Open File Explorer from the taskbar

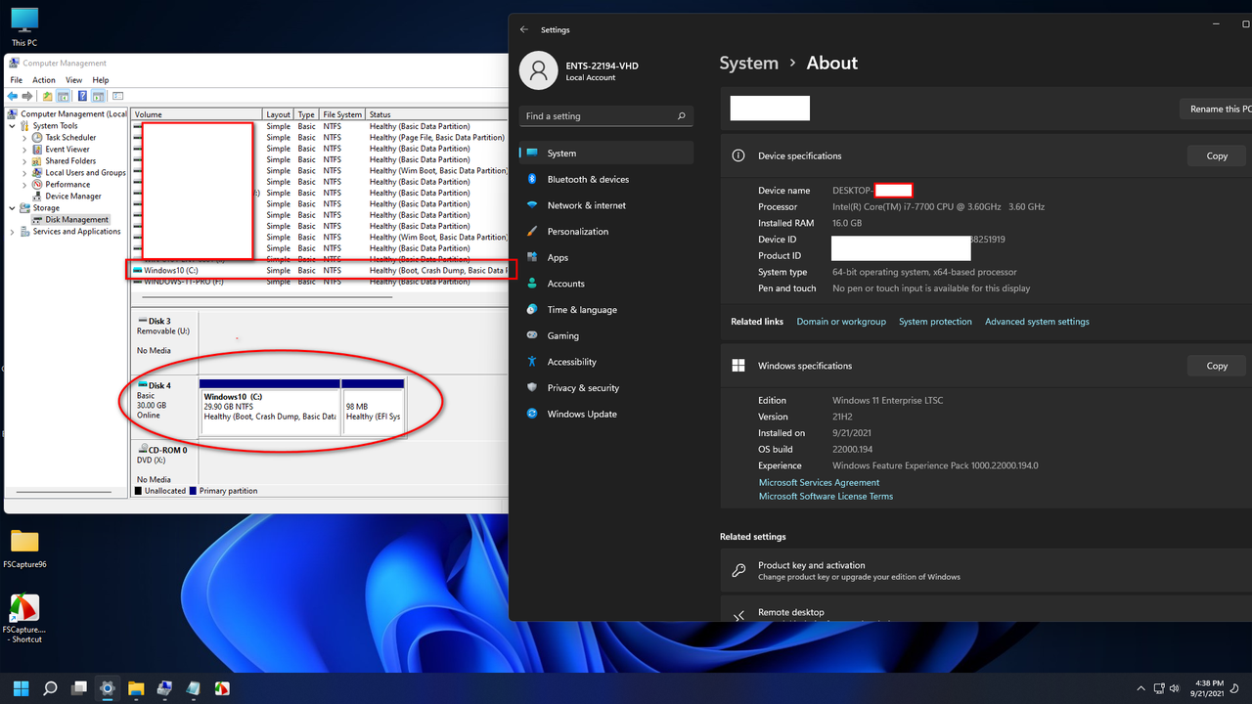click(x=136, y=688)
